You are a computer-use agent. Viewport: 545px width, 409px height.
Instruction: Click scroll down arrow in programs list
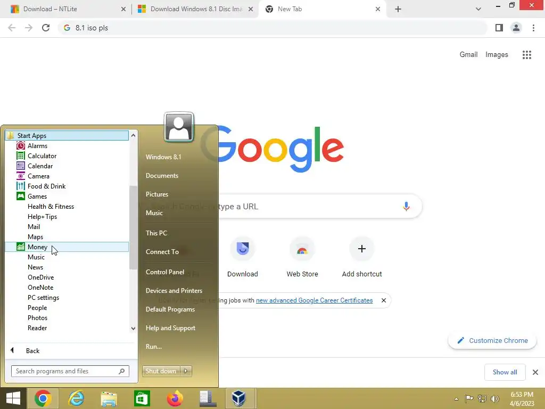pyautogui.click(x=133, y=328)
